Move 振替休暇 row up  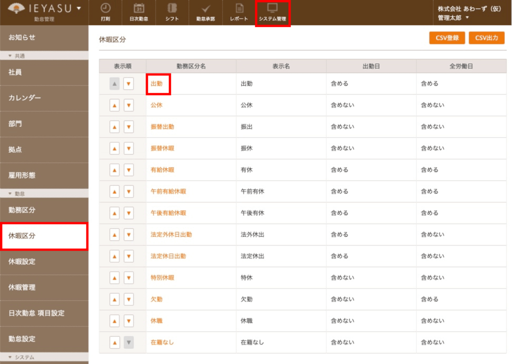coord(114,148)
